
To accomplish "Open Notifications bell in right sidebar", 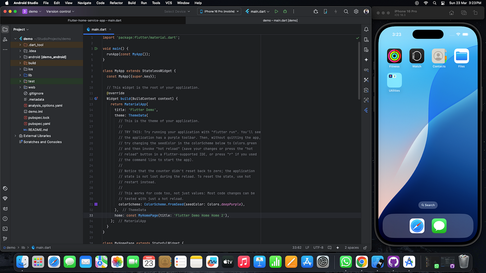I will point(366,29).
